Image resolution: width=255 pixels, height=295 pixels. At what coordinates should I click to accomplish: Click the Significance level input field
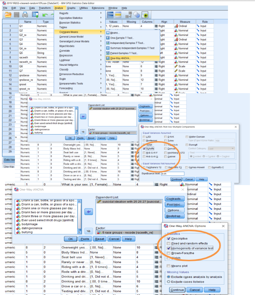tap(173, 174)
